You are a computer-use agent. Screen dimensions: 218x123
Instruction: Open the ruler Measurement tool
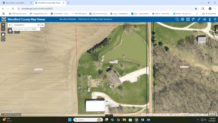click(x=199, y=19)
